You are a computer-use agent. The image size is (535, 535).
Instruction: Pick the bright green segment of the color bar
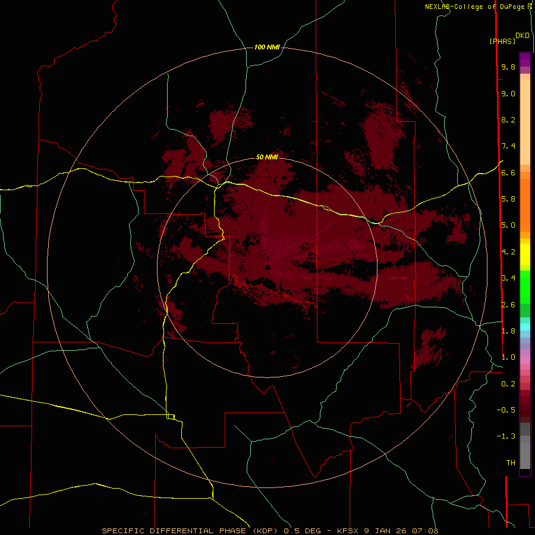tap(525, 287)
